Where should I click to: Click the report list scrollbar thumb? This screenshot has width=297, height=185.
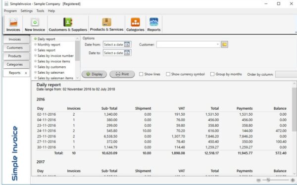tap(77, 51)
